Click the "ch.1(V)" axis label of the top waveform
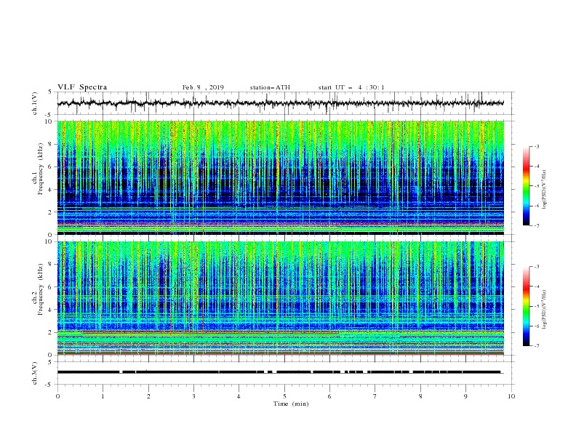 point(35,103)
